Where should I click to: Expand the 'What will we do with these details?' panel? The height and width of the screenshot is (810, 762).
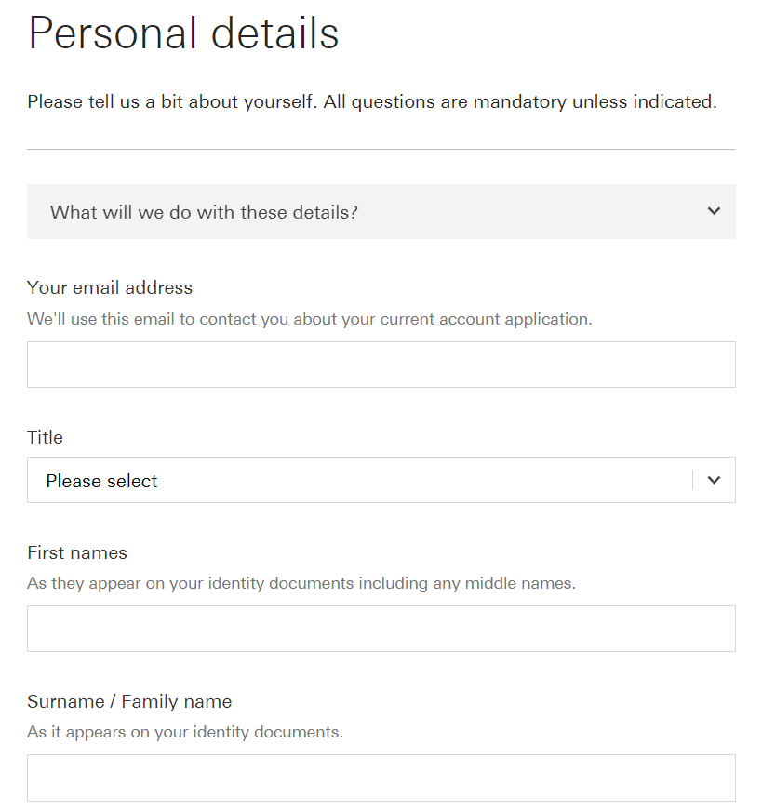pos(381,212)
